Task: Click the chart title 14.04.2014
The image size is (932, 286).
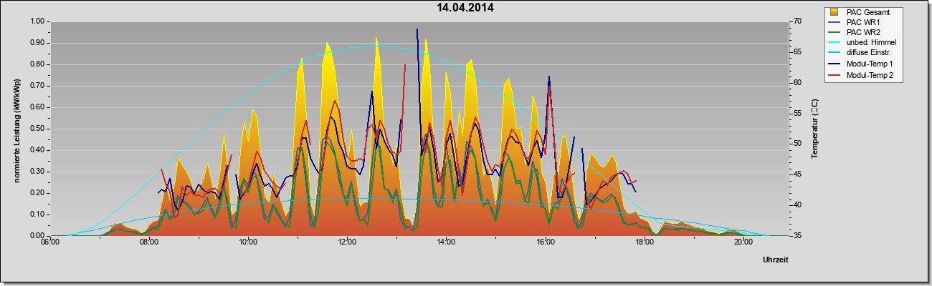Action: 465,8
